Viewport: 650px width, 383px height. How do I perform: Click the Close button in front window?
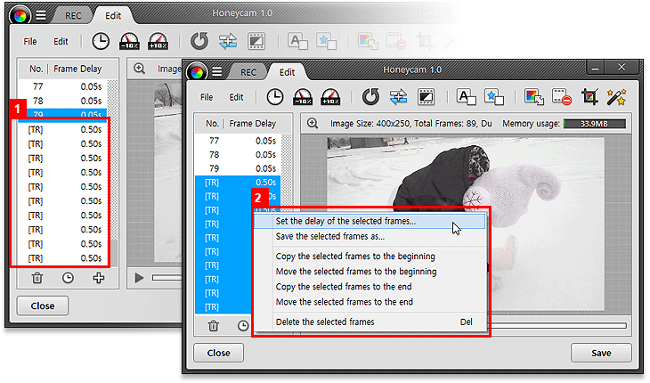[218, 353]
